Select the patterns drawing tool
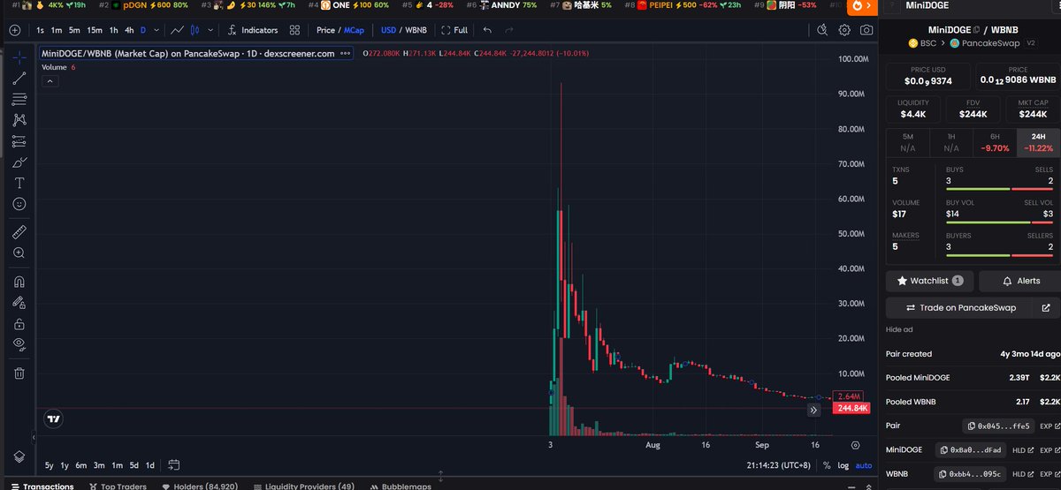1061x490 pixels. coord(19,119)
